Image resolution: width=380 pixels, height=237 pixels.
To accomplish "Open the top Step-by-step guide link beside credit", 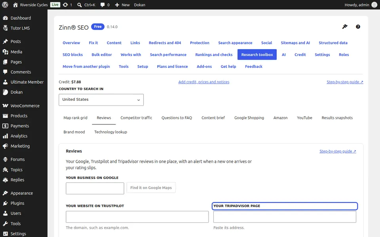I will coord(345,82).
